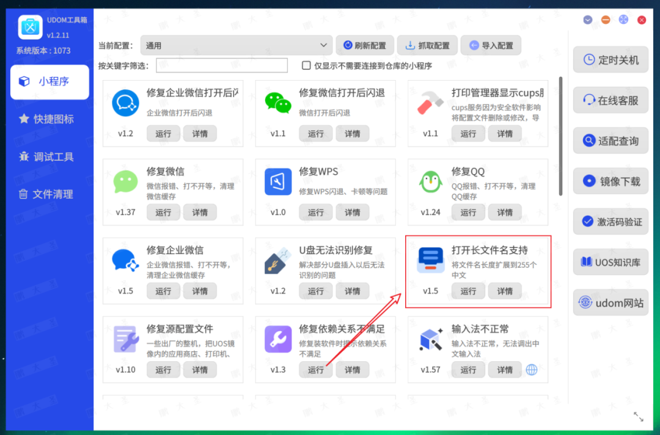The height and width of the screenshot is (435, 660).
Task: Open 详情 for 修复QQ
Action: click(x=505, y=213)
